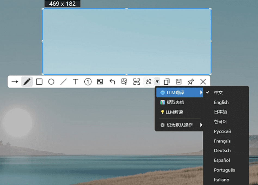The image size is (258, 185).
Task: Run OCR text recognition on the selection
Action: [136, 81]
